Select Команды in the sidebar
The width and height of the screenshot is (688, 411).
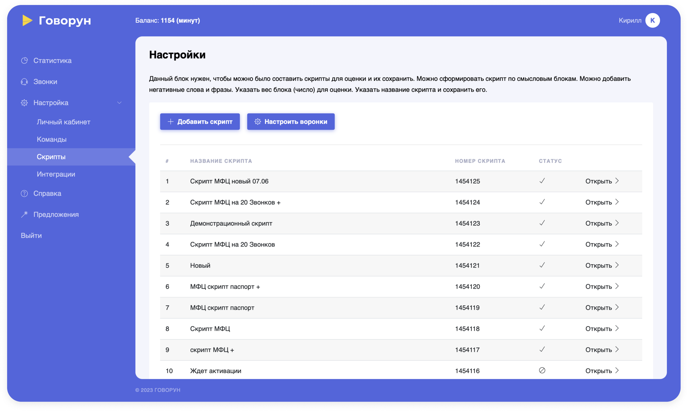click(x=52, y=139)
